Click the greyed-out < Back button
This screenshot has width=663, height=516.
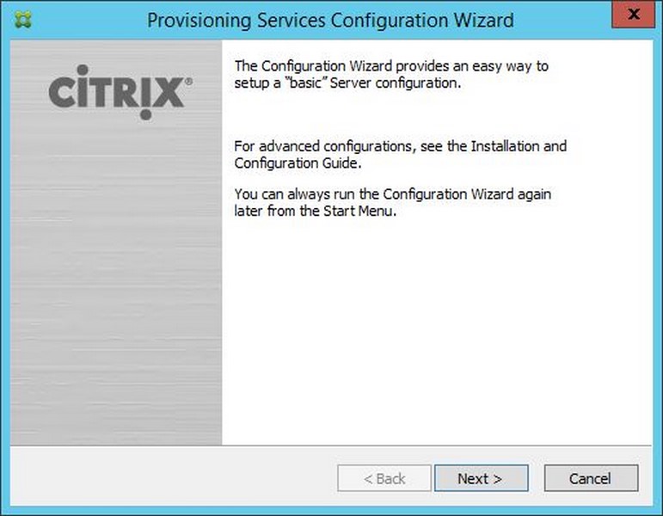pyautogui.click(x=384, y=478)
